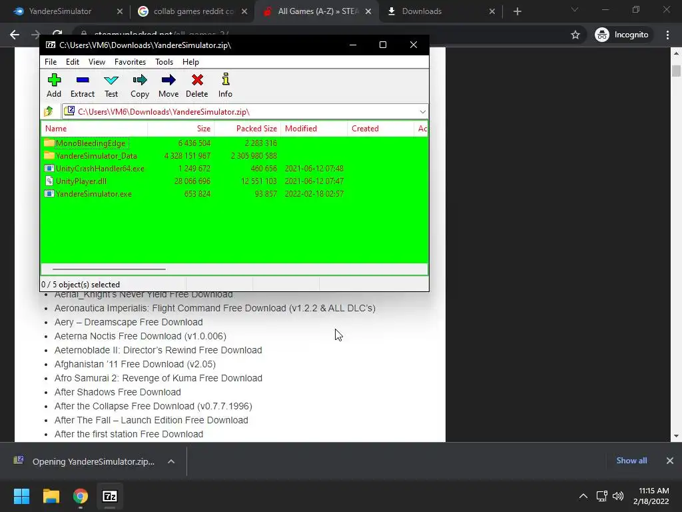Click the 7-Zip taskbar icon

110,496
